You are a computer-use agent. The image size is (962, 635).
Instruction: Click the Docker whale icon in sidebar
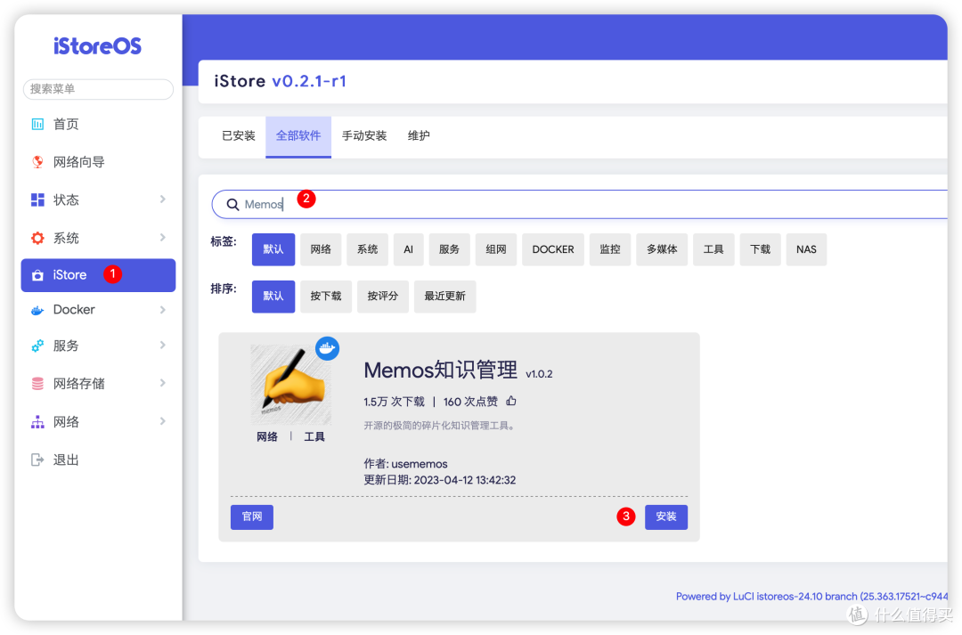pos(37,311)
